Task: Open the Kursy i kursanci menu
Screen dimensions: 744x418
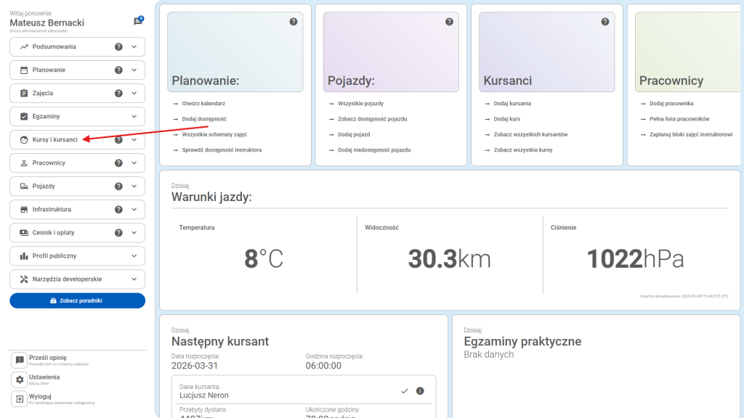Action: tap(55, 140)
